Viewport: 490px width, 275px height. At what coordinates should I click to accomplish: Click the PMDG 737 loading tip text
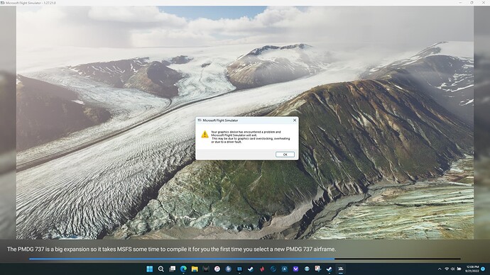pyautogui.click(x=171, y=249)
